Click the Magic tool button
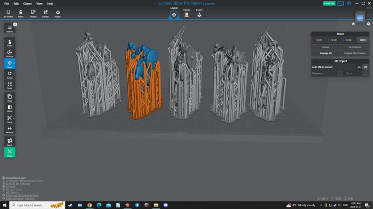This screenshot has height=209, width=373. (x=9, y=152)
